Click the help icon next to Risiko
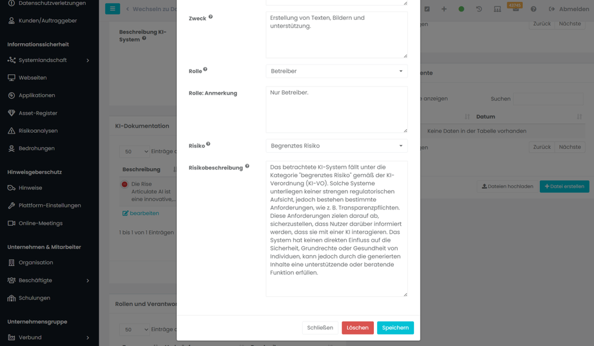 tap(208, 144)
